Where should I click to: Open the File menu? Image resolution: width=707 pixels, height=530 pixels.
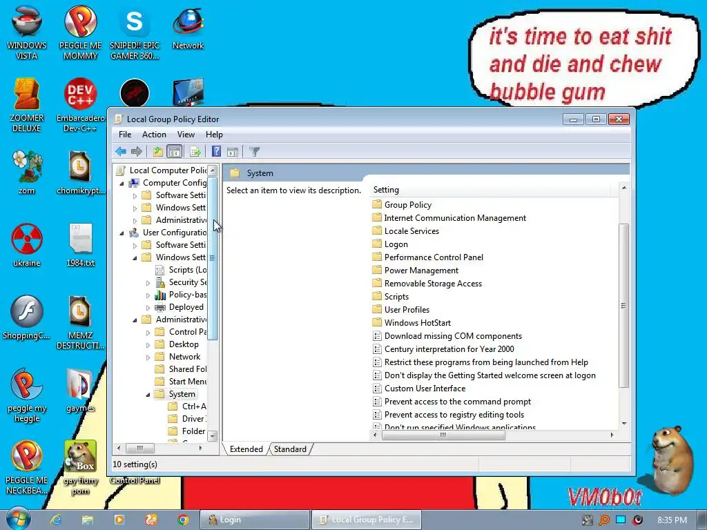125,135
